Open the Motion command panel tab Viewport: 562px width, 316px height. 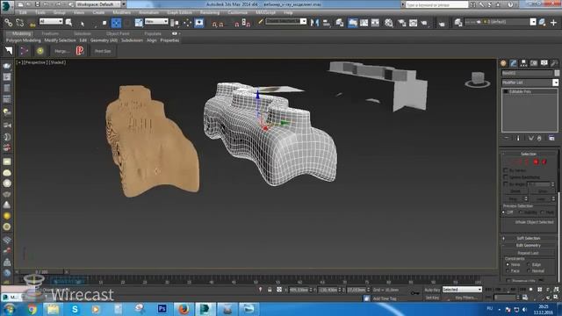coord(534,63)
